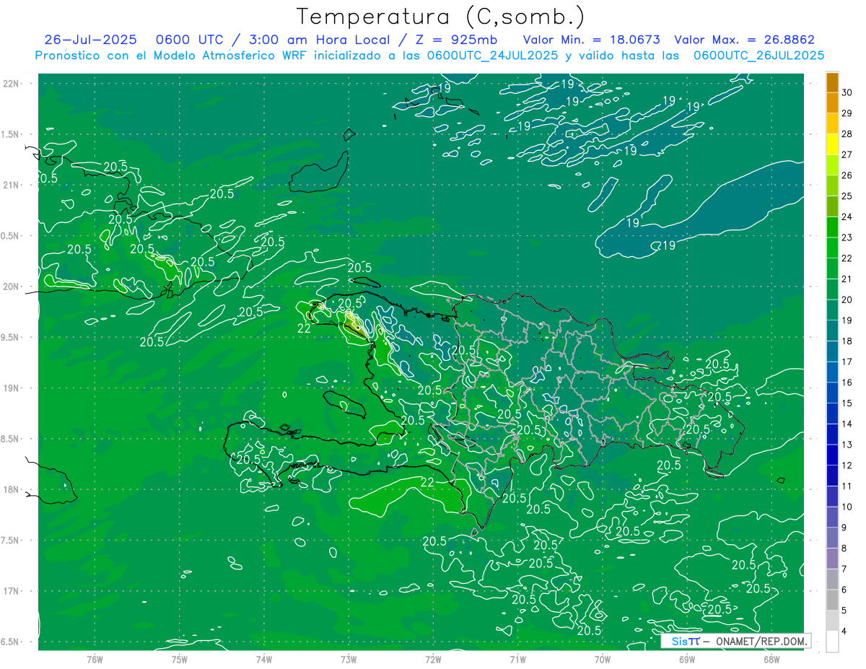Click the colorbar value label 10
This screenshot has width=866, height=669.
click(847, 507)
